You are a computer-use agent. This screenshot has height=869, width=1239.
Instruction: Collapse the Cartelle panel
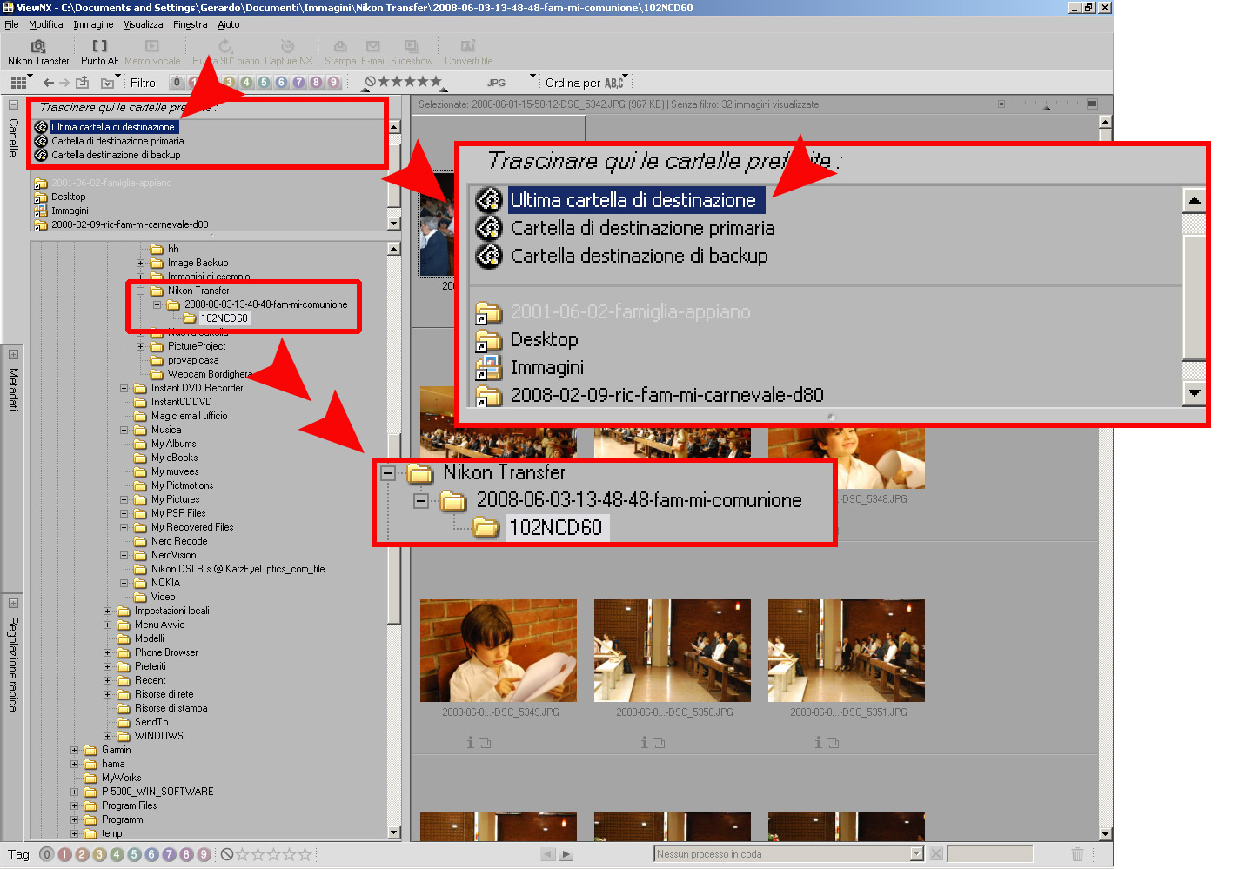pos(13,104)
